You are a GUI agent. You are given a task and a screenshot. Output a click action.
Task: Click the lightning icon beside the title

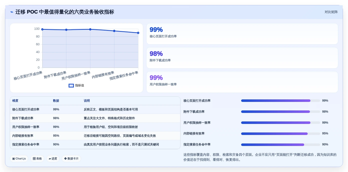[12, 12]
